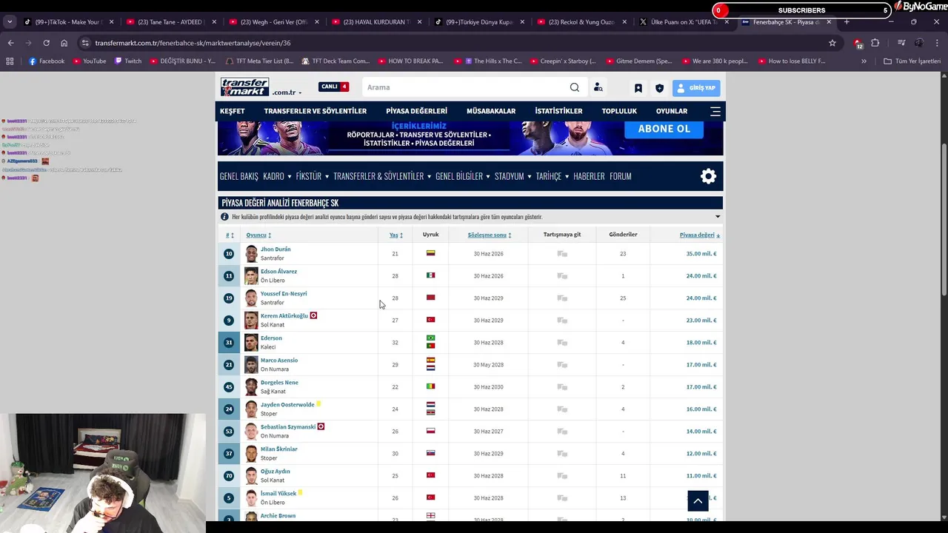Click Jhon Durán player photo
The image size is (948, 533).
pos(251,254)
